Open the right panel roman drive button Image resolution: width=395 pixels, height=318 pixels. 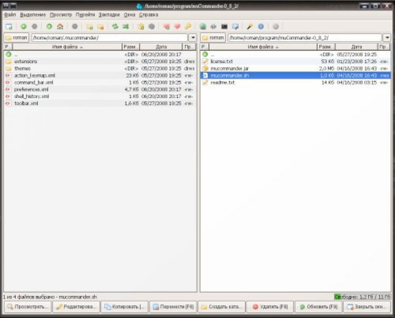click(213, 38)
